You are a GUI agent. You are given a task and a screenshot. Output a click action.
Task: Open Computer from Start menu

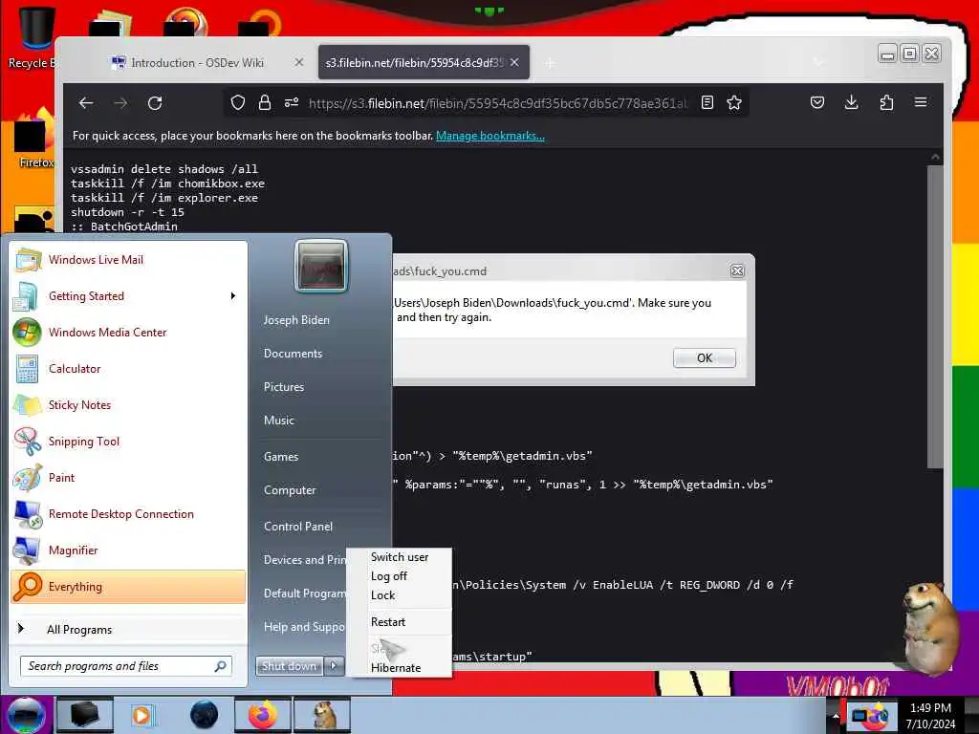(290, 490)
